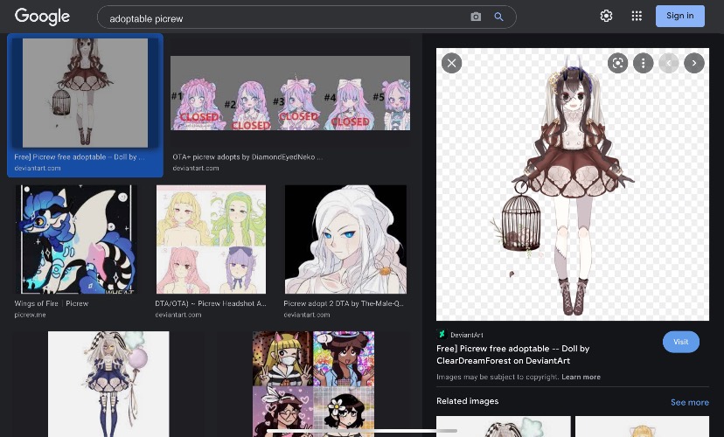Open OTA+ picrew adopts CLOSED thumbnail
This screenshot has width=724, height=437.
click(x=290, y=93)
